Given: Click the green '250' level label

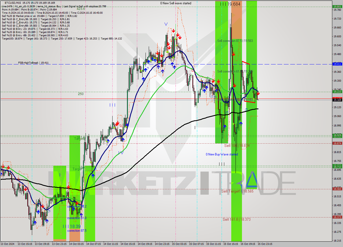Looking at the screenshot, I should [81, 94].
